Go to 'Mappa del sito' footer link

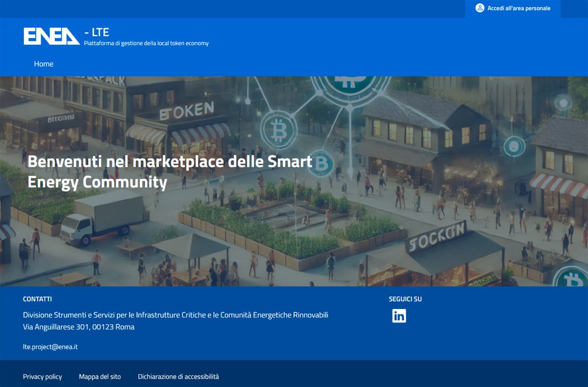pyautogui.click(x=99, y=377)
